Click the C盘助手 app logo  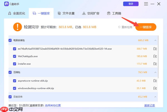(6, 4)
